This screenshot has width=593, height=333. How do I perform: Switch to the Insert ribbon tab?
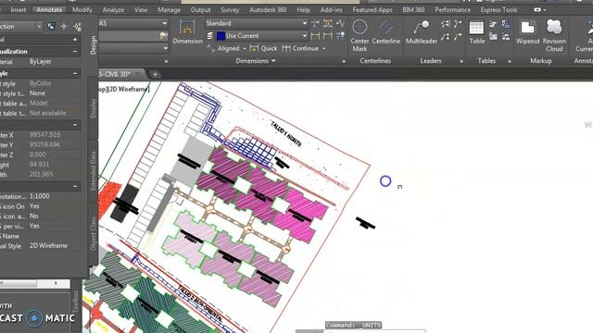tap(19, 10)
